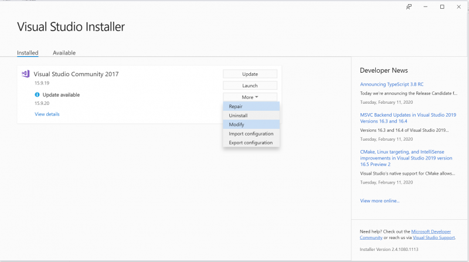The height and width of the screenshot is (262, 469).
Task: Click the Installer Version 2.4.1080.1113 text
Action: click(x=389, y=249)
